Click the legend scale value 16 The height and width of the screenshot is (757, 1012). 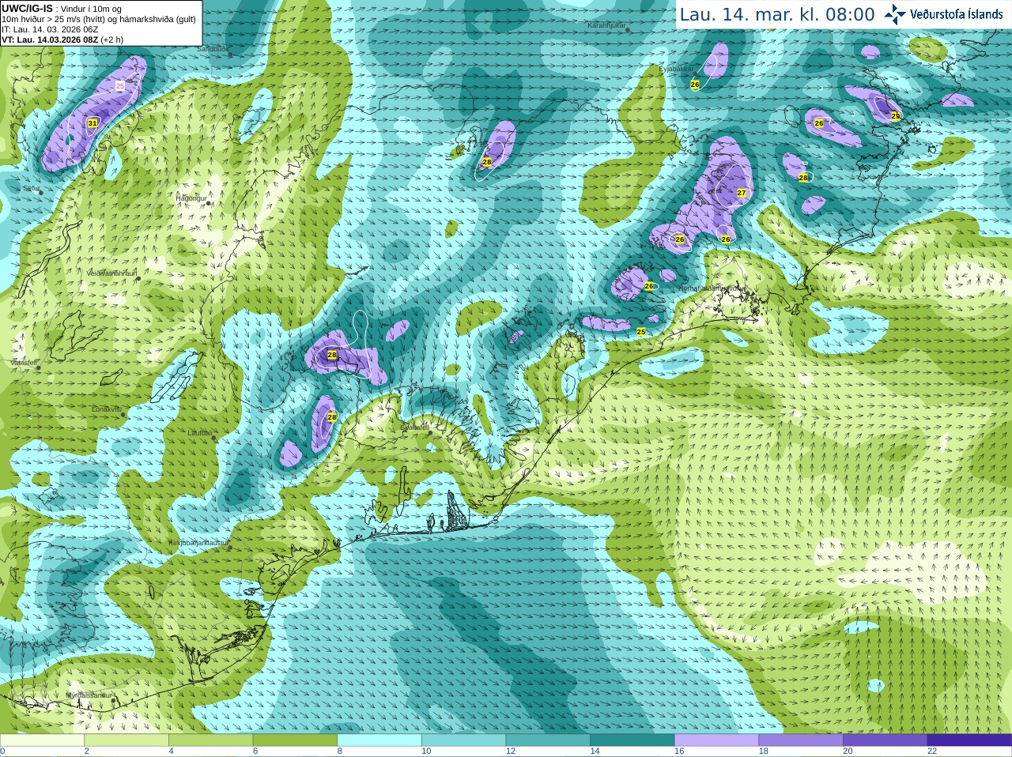(679, 751)
